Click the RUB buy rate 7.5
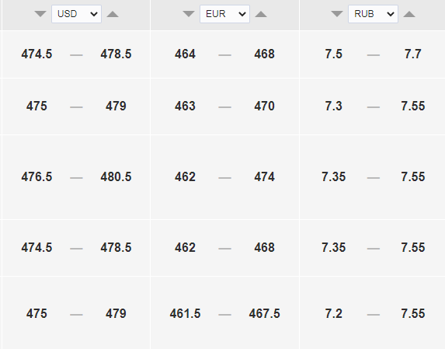The image size is (445, 349). (x=333, y=54)
